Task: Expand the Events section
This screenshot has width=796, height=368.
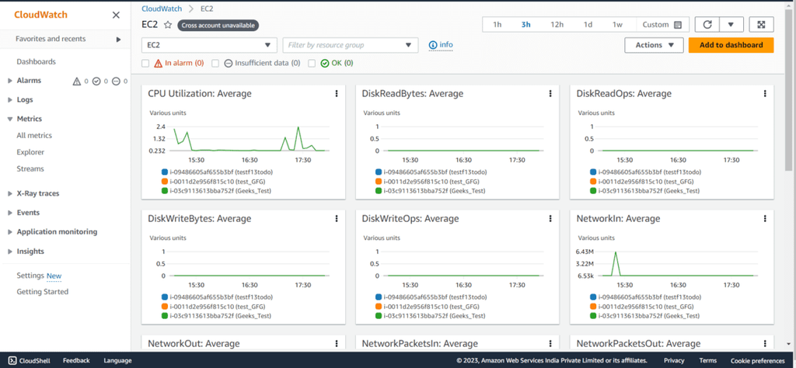Action: pyautogui.click(x=9, y=213)
